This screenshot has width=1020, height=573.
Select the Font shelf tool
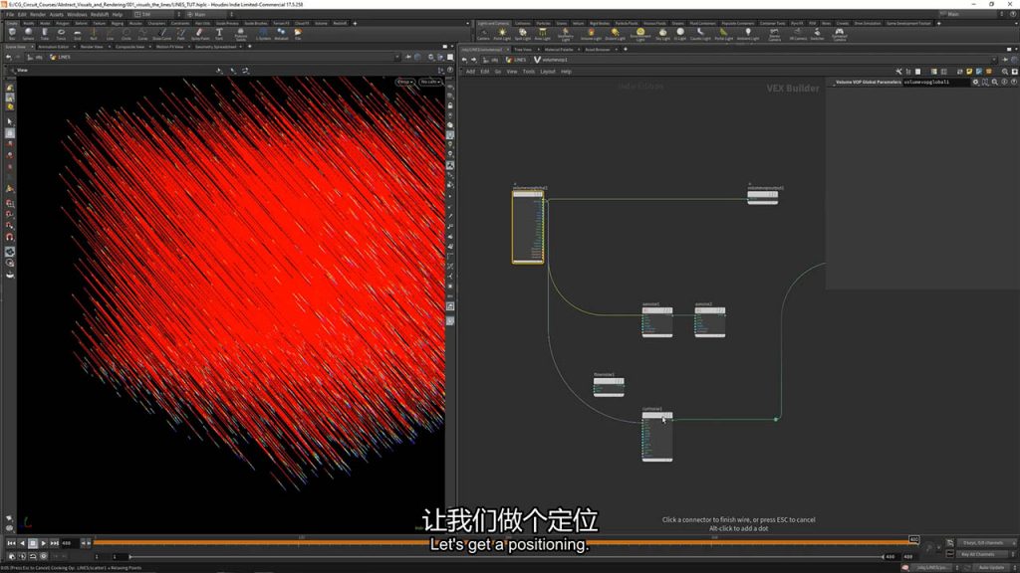pos(219,33)
